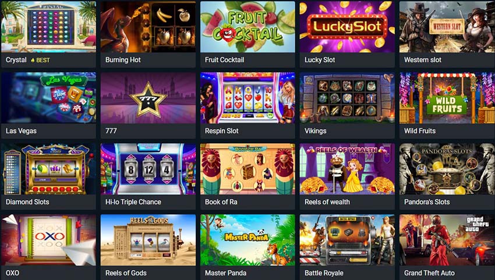Click the 777 star game image
495x280 pixels.
click(x=148, y=98)
